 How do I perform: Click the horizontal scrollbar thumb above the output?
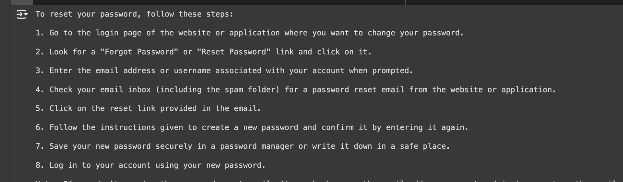point(22,2)
